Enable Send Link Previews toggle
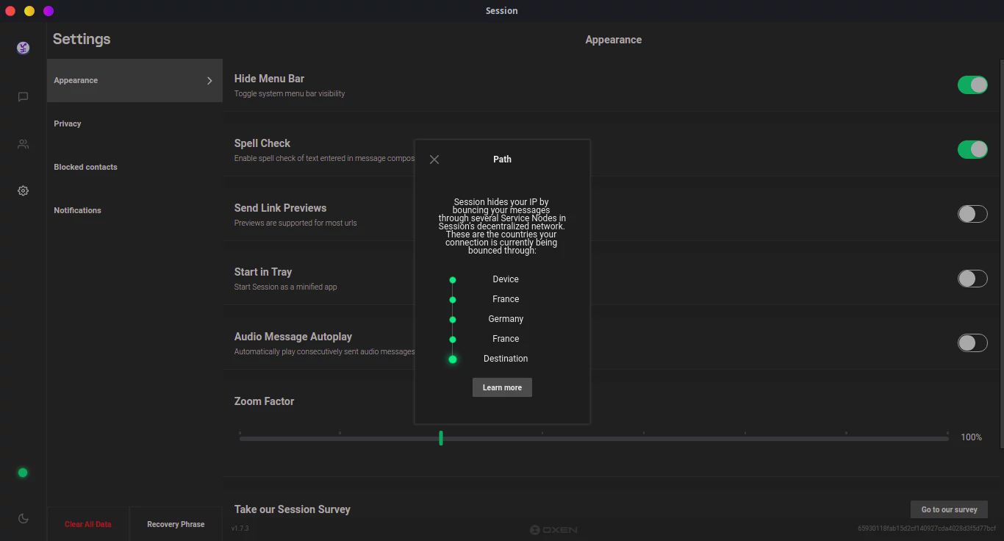1004x541 pixels. coord(972,214)
